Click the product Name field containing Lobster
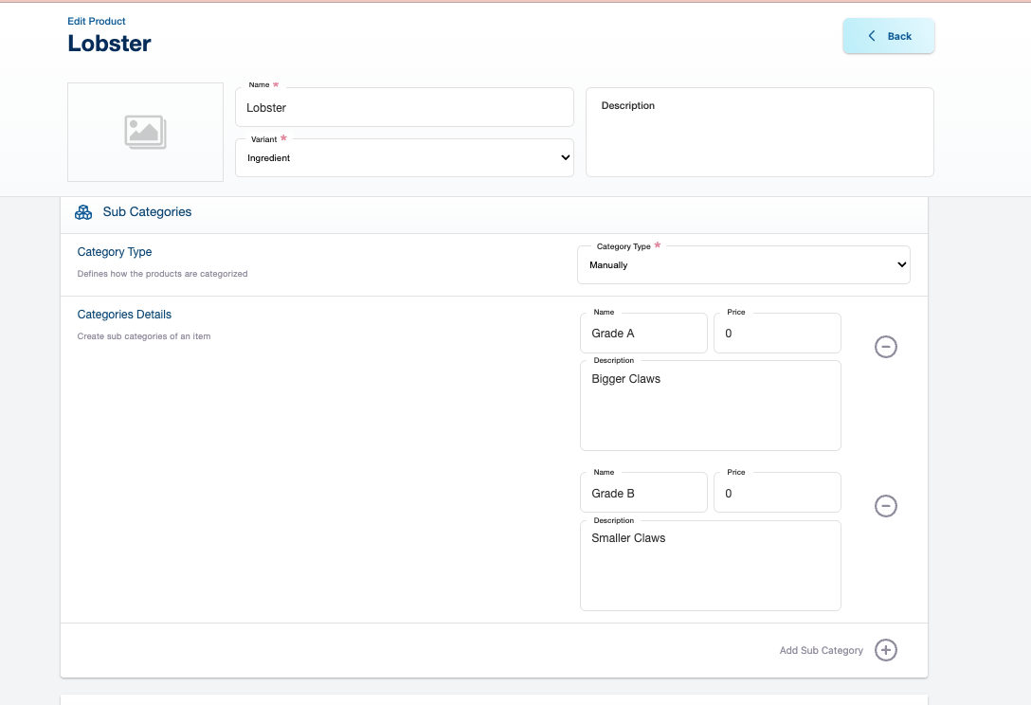The image size is (1031, 705). click(404, 108)
